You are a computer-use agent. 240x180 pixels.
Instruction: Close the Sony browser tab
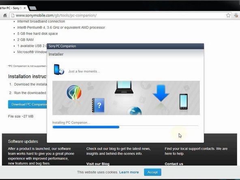25,8
